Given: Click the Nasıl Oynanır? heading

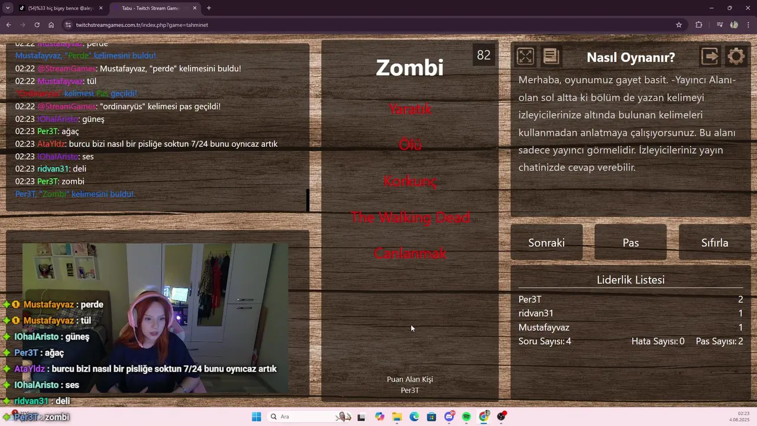Looking at the screenshot, I should pyautogui.click(x=630, y=57).
